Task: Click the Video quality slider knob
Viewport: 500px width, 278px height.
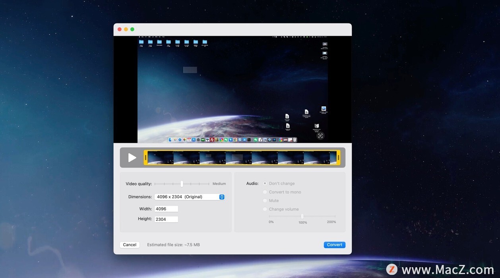Action: click(182, 184)
